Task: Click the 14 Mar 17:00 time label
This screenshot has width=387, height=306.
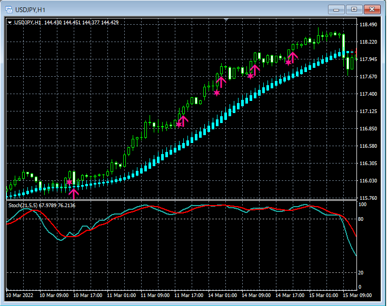Action: [x=290, y=295]
